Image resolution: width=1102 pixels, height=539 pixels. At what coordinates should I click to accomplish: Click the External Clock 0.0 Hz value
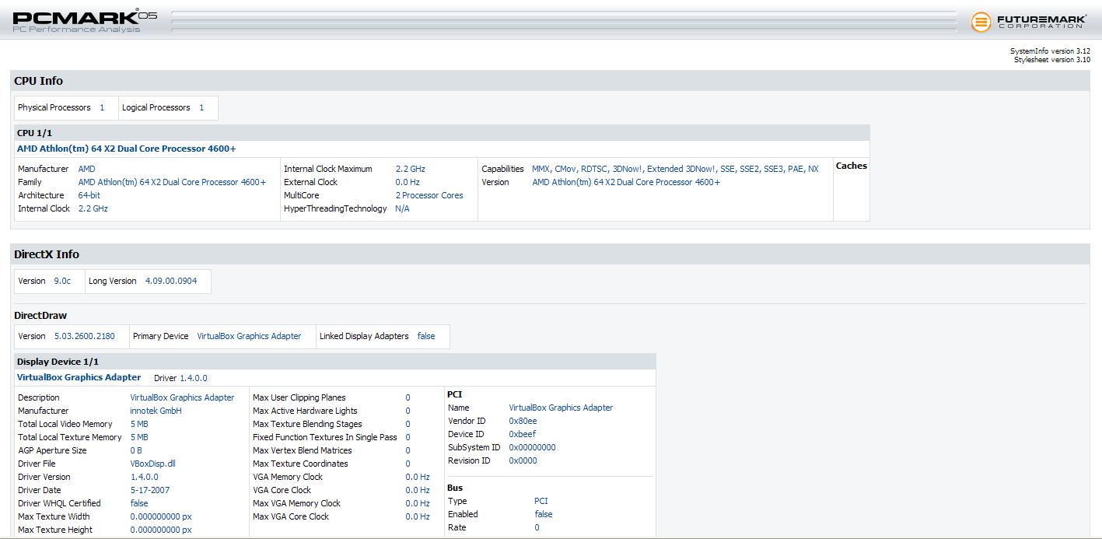[x=408, y=182]
